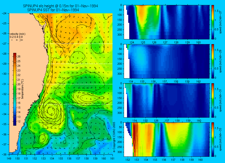The height and width of the screenshot is (163, 225).
Task: Click the title line "SPINUP4 sfc height @ 0.15m for 01-Nov-1994"
Action: [x=60, y=6]
